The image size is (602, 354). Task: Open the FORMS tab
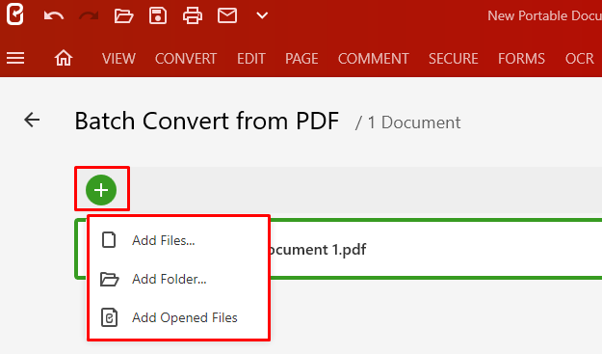coord(521,59)
